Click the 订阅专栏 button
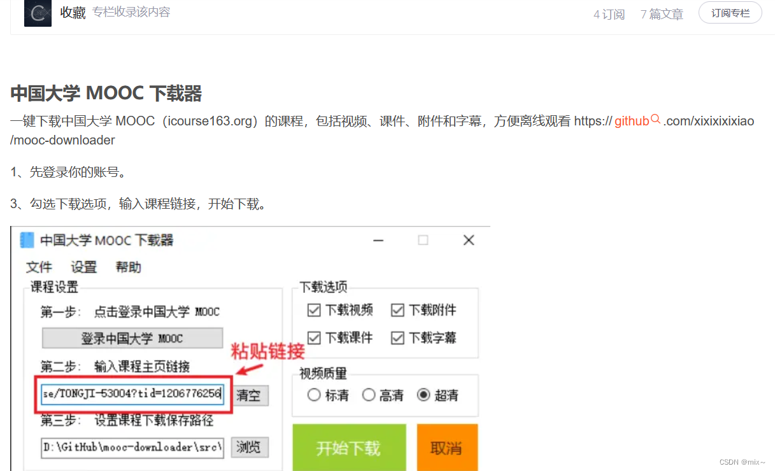The image size is (775, 471). point(730,13)
